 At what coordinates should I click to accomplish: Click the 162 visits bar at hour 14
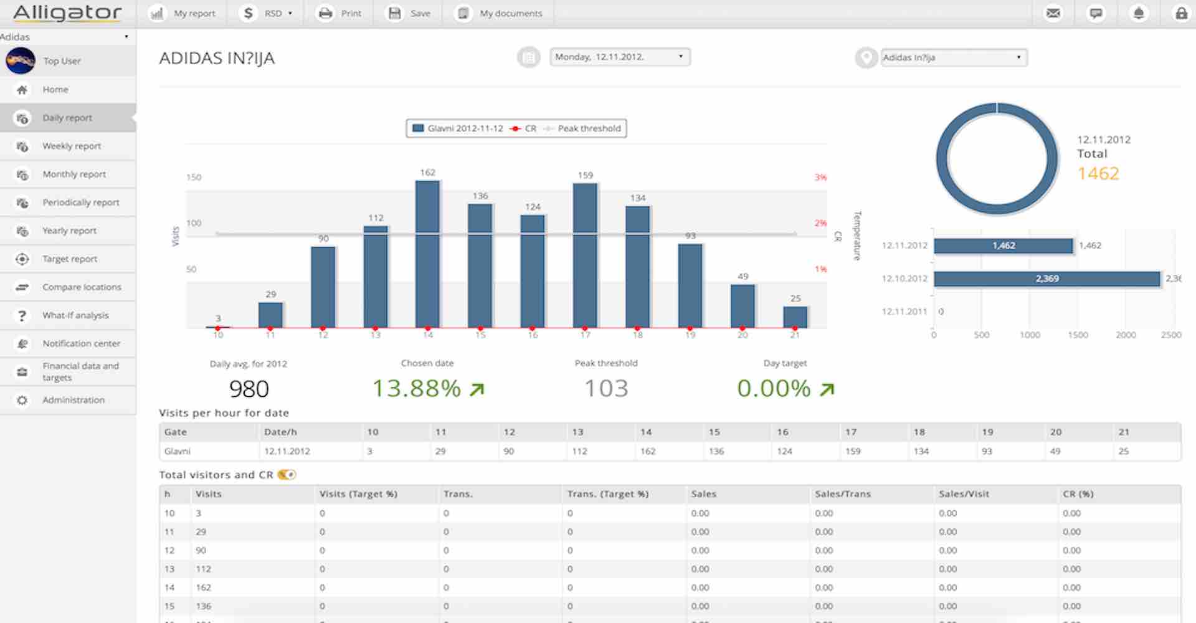pos(427,254)
